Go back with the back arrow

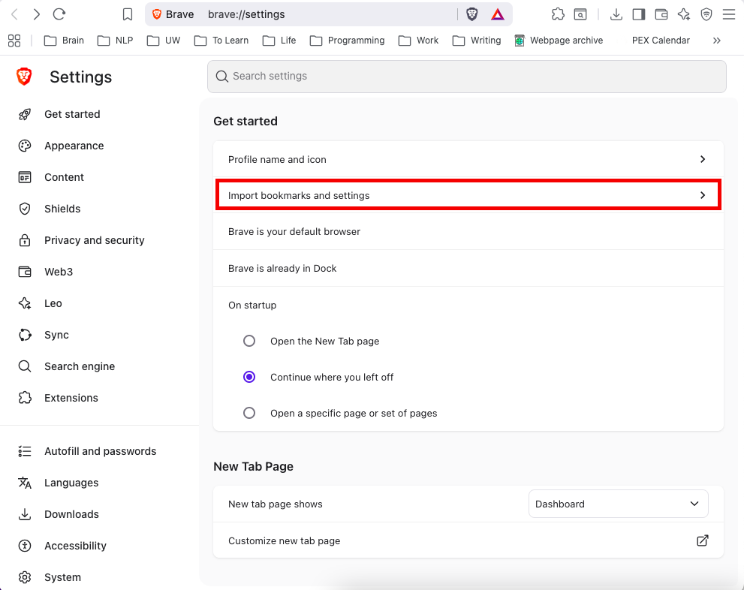[15, 14]
